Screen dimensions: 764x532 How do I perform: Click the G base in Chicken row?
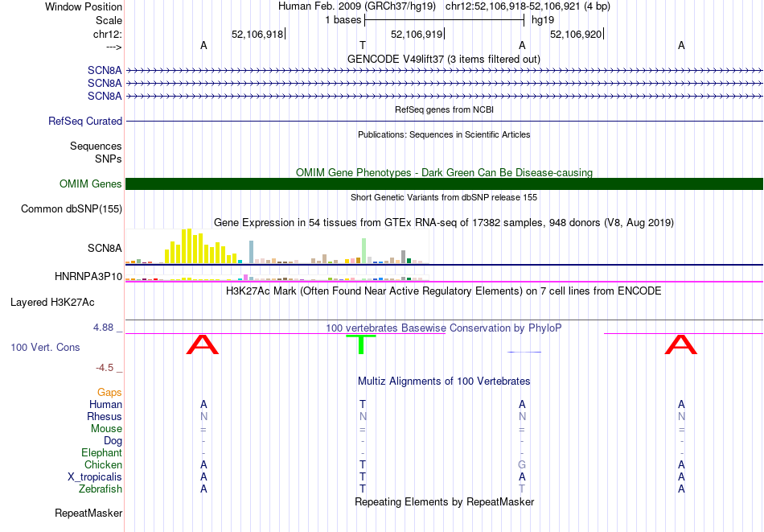tap(522, 464)
